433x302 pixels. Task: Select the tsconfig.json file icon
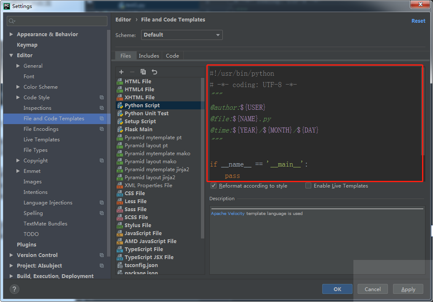click(x=120, y=265)
